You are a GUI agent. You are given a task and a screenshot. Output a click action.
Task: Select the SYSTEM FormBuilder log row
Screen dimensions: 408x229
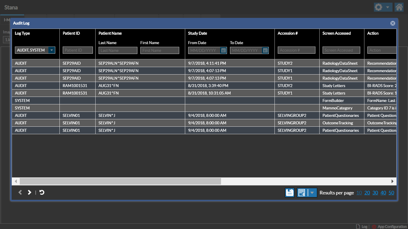179,100
